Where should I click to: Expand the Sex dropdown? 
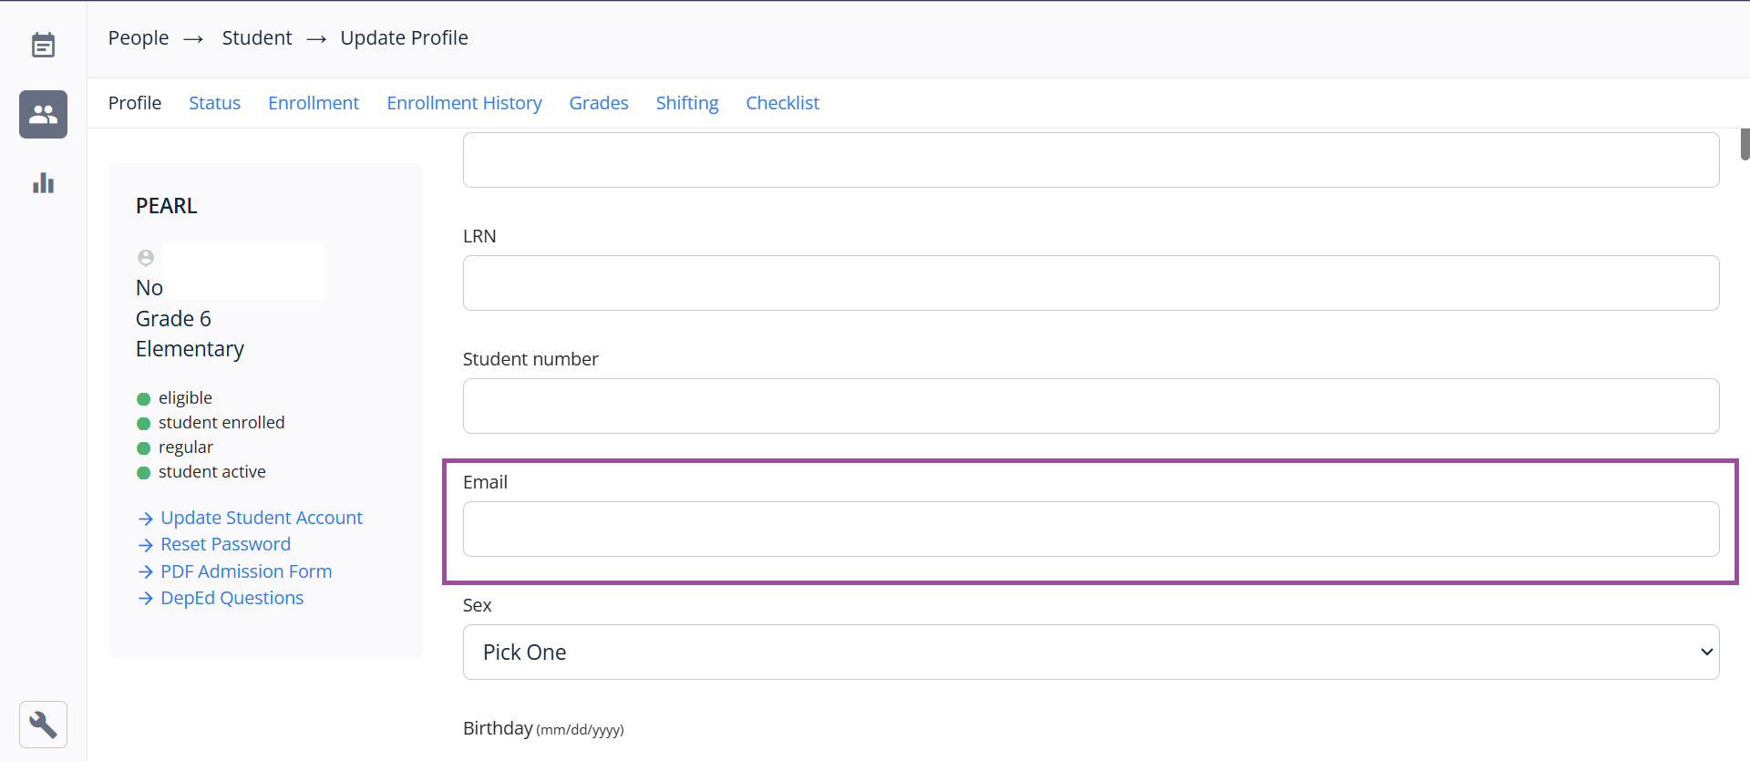[1090, 652]
